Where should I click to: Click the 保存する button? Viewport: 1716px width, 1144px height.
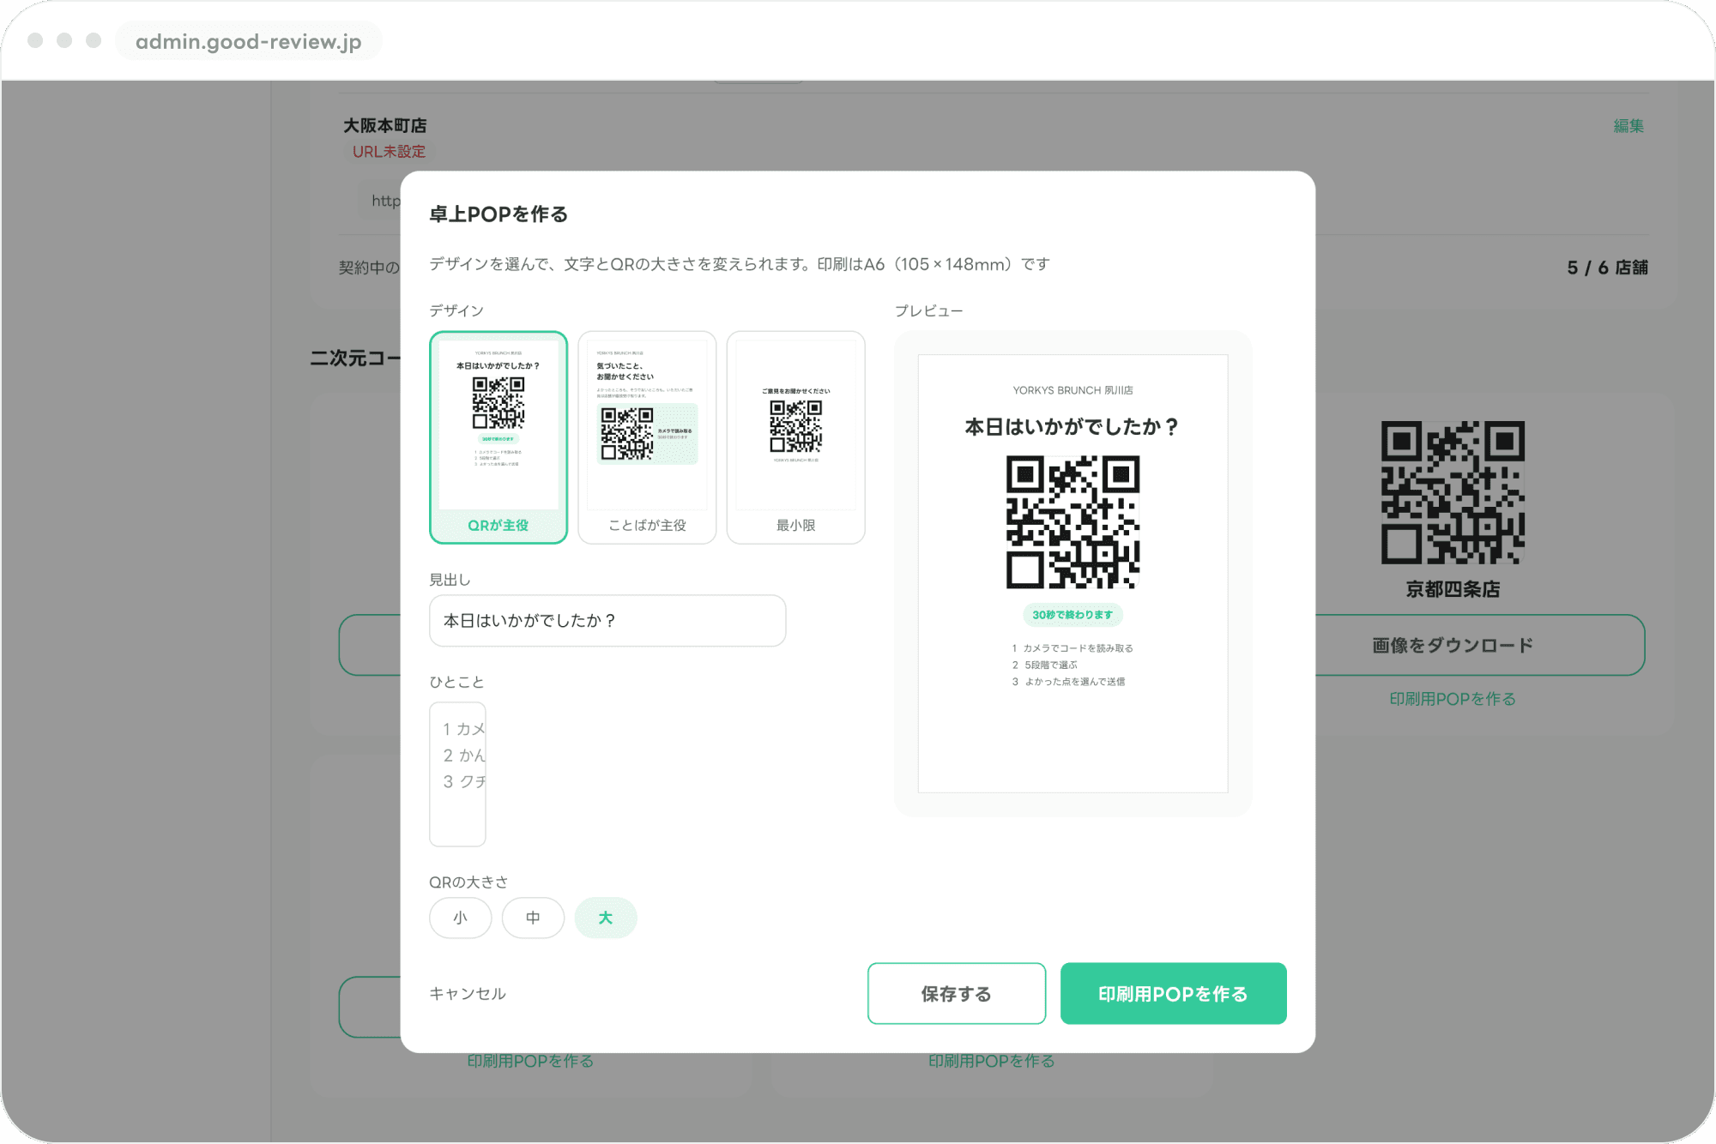(x=957, y=994)
